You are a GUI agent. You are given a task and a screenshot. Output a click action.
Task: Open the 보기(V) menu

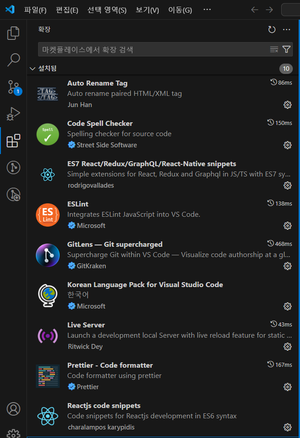click(148, 10)
